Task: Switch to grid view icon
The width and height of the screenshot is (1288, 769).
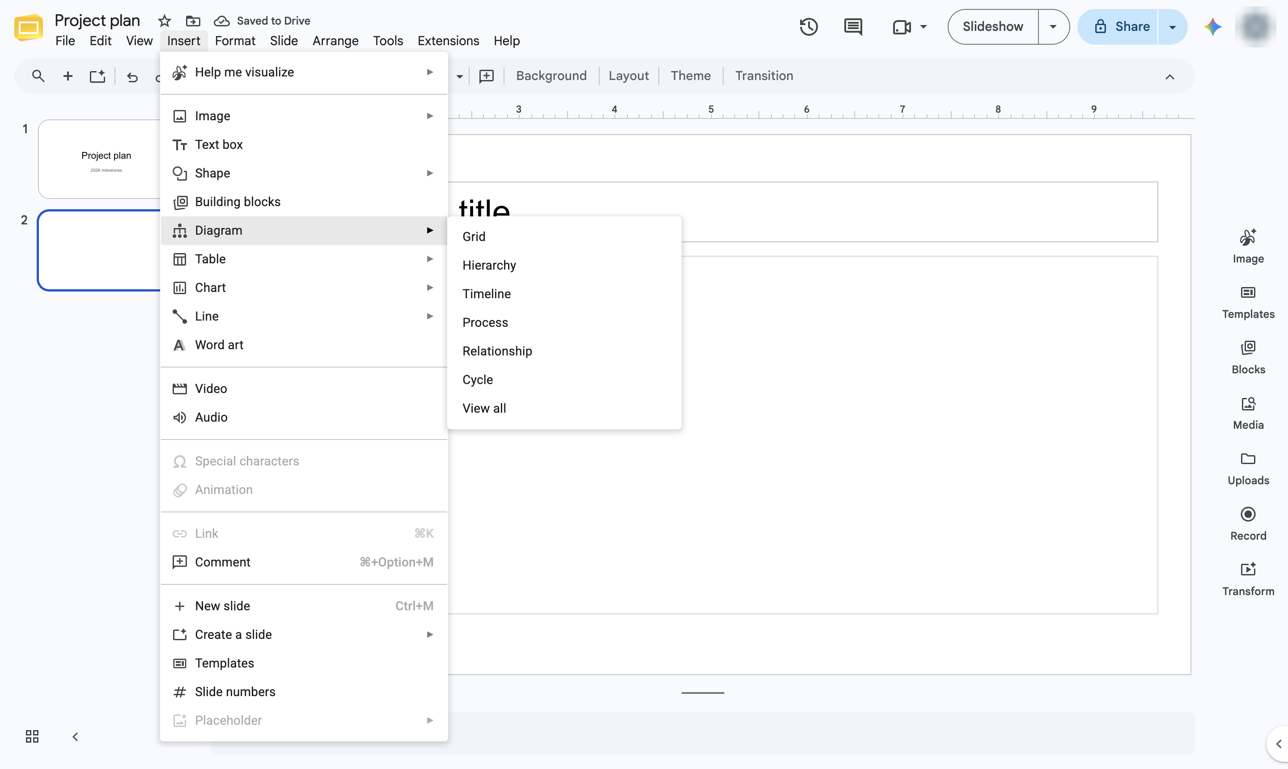Action: click(32, 736)
